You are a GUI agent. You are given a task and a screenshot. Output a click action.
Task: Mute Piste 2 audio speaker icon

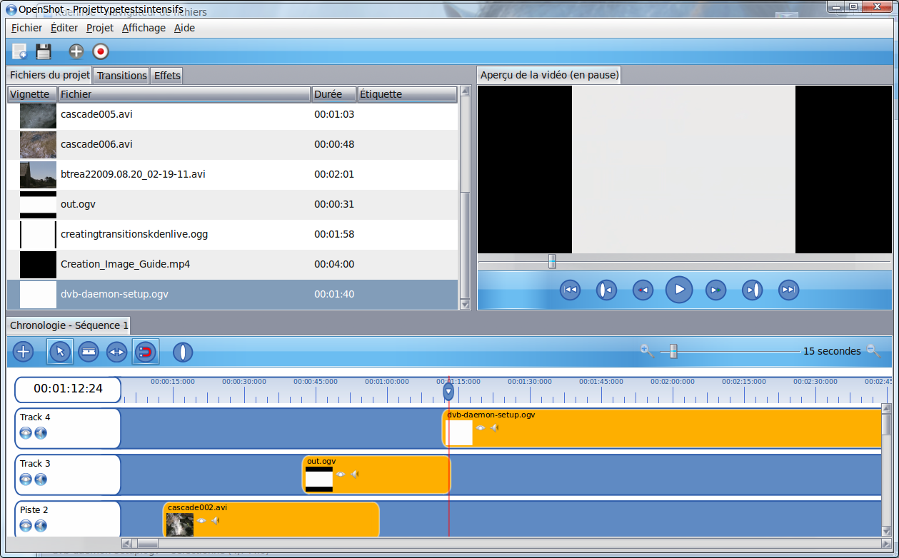click(41, 526)
